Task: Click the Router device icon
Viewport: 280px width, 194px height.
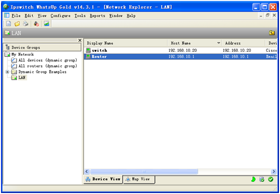Action: click(88, 56)
